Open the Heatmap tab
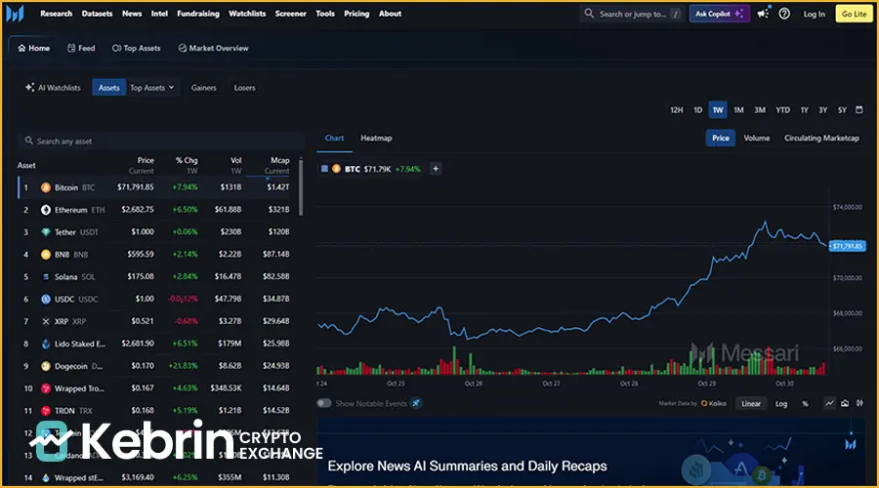This screenshot has height=488, width=879. click(x=376, y=138)
